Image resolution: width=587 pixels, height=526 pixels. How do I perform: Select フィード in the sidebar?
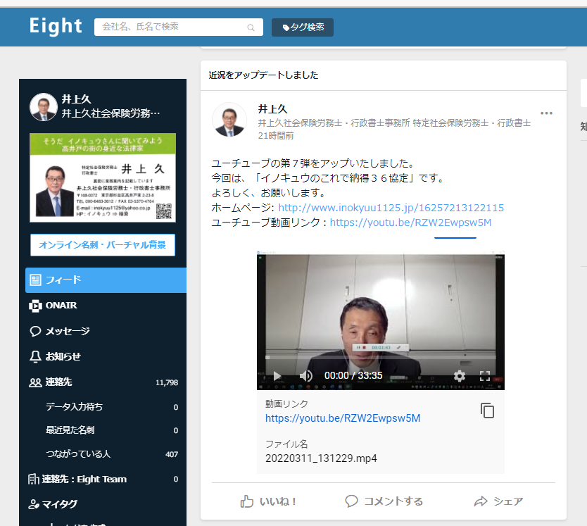coord(106,280)
